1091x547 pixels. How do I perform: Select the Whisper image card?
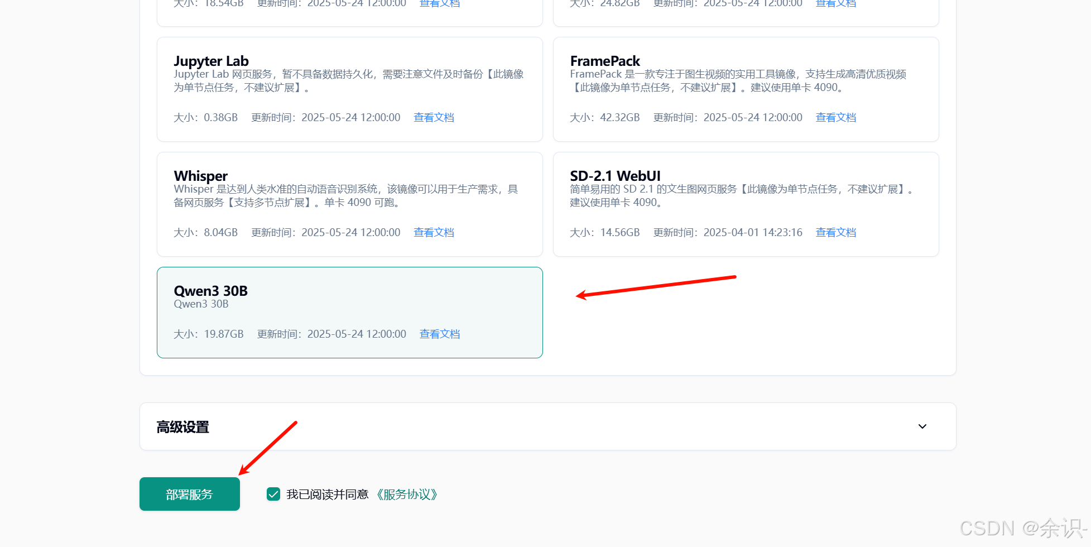tap(350, 204)
